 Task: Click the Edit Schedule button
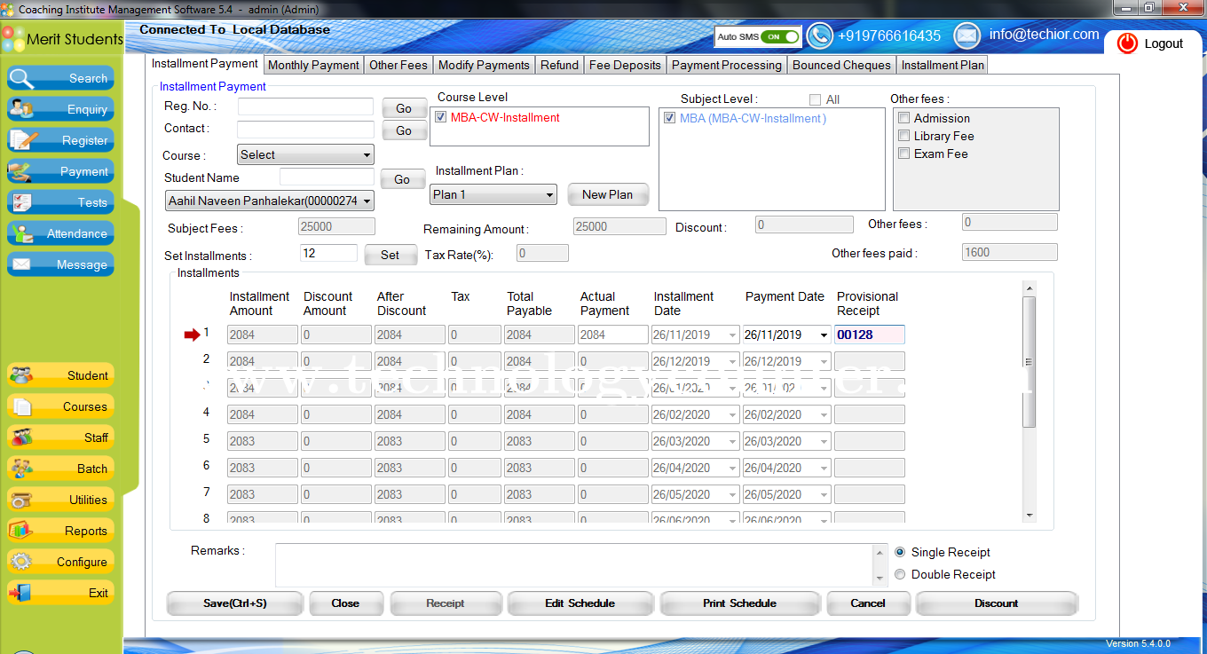pos(580,603)
